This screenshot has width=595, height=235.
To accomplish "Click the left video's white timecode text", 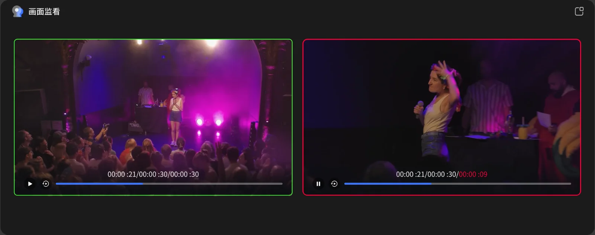I will [x=153, y=174].
